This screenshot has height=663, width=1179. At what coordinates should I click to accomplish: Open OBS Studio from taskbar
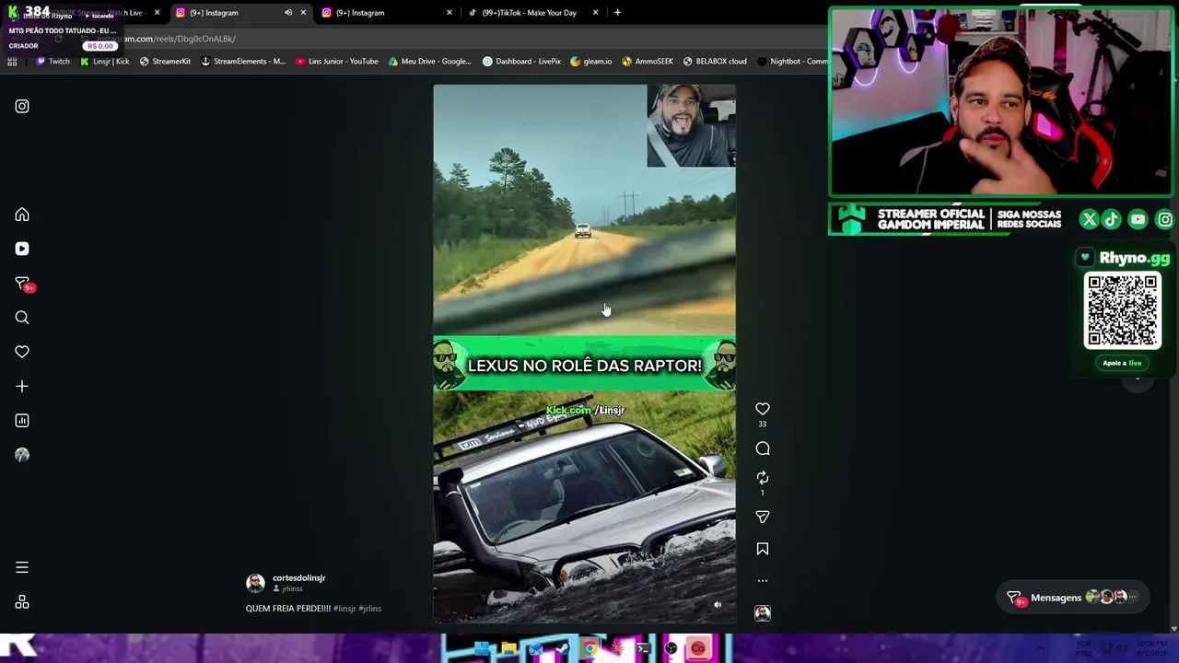click(671, 650)
